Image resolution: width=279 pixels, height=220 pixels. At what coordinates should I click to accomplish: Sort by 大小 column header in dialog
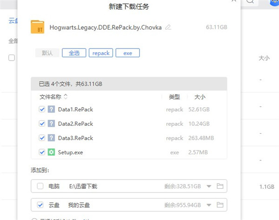tap(200, 97)
